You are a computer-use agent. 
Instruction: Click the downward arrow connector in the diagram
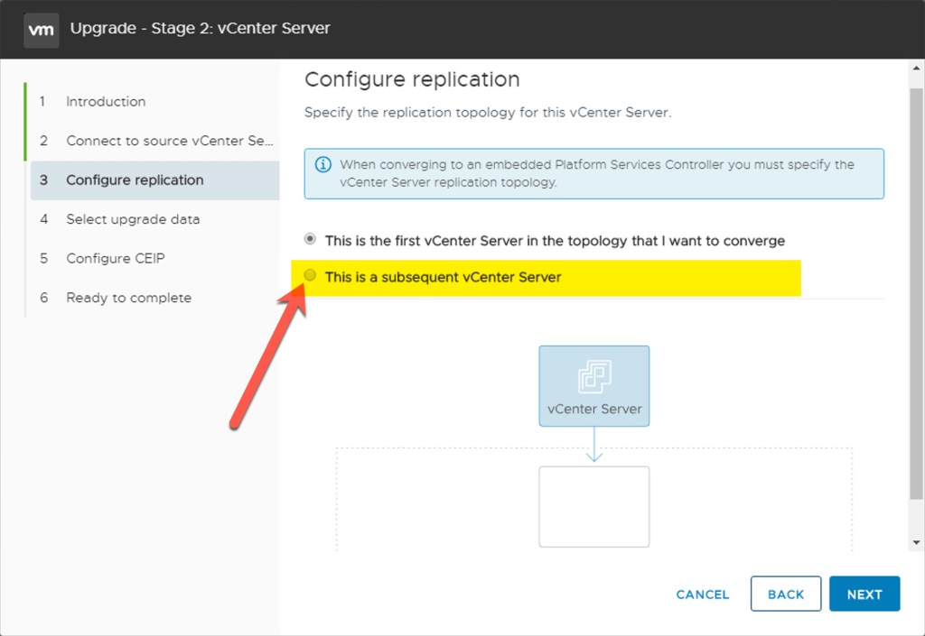pos(593,446)
